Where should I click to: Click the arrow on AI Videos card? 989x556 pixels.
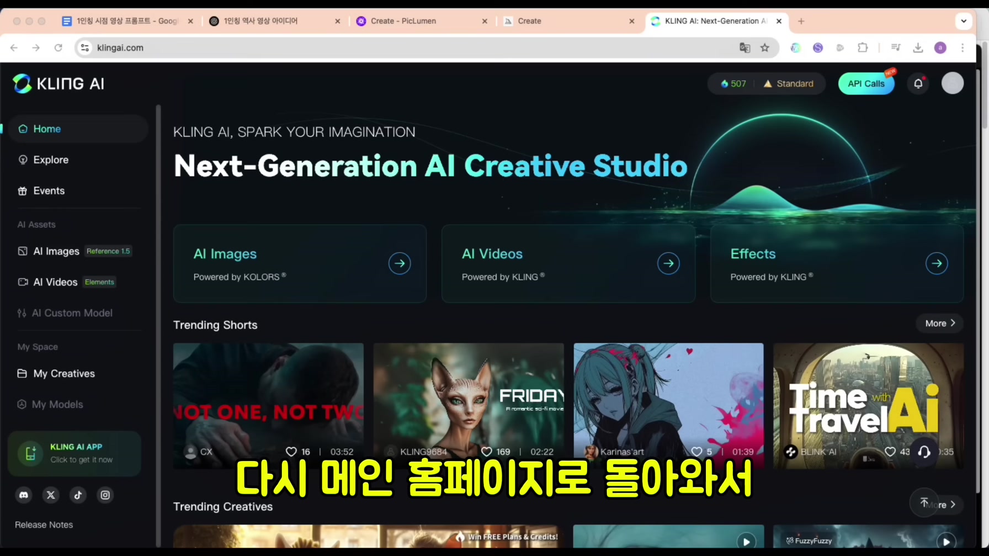tap(668, 263)
